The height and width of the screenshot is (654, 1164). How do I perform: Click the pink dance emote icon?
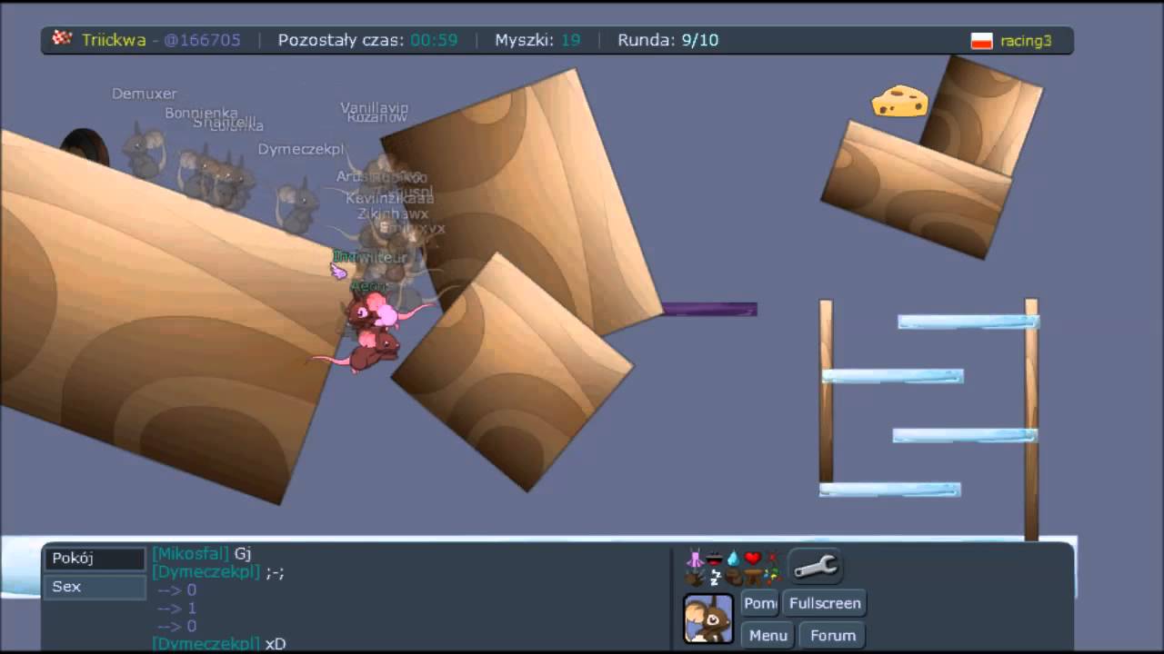(695, 558)
